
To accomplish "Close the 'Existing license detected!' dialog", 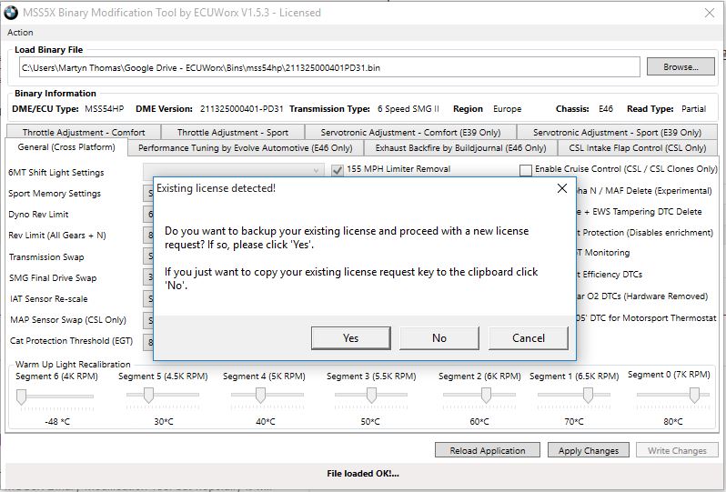I will 561,188.
